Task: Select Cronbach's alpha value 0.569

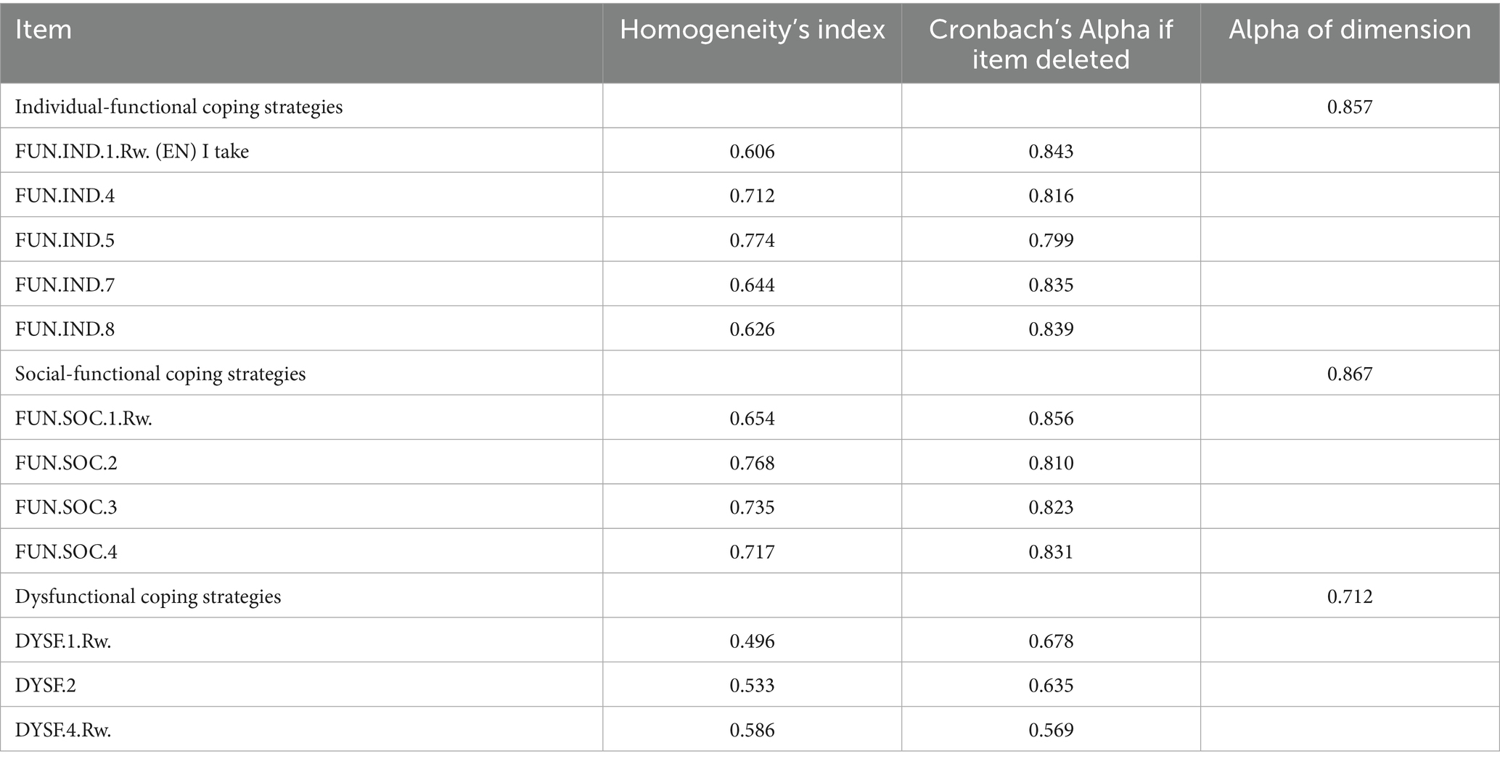Action: coord(1051,730)
